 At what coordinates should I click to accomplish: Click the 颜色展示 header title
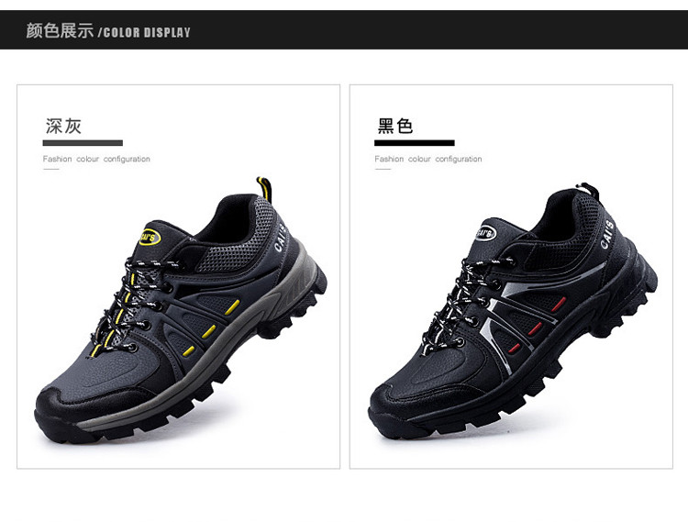click(x=60, y=31)
